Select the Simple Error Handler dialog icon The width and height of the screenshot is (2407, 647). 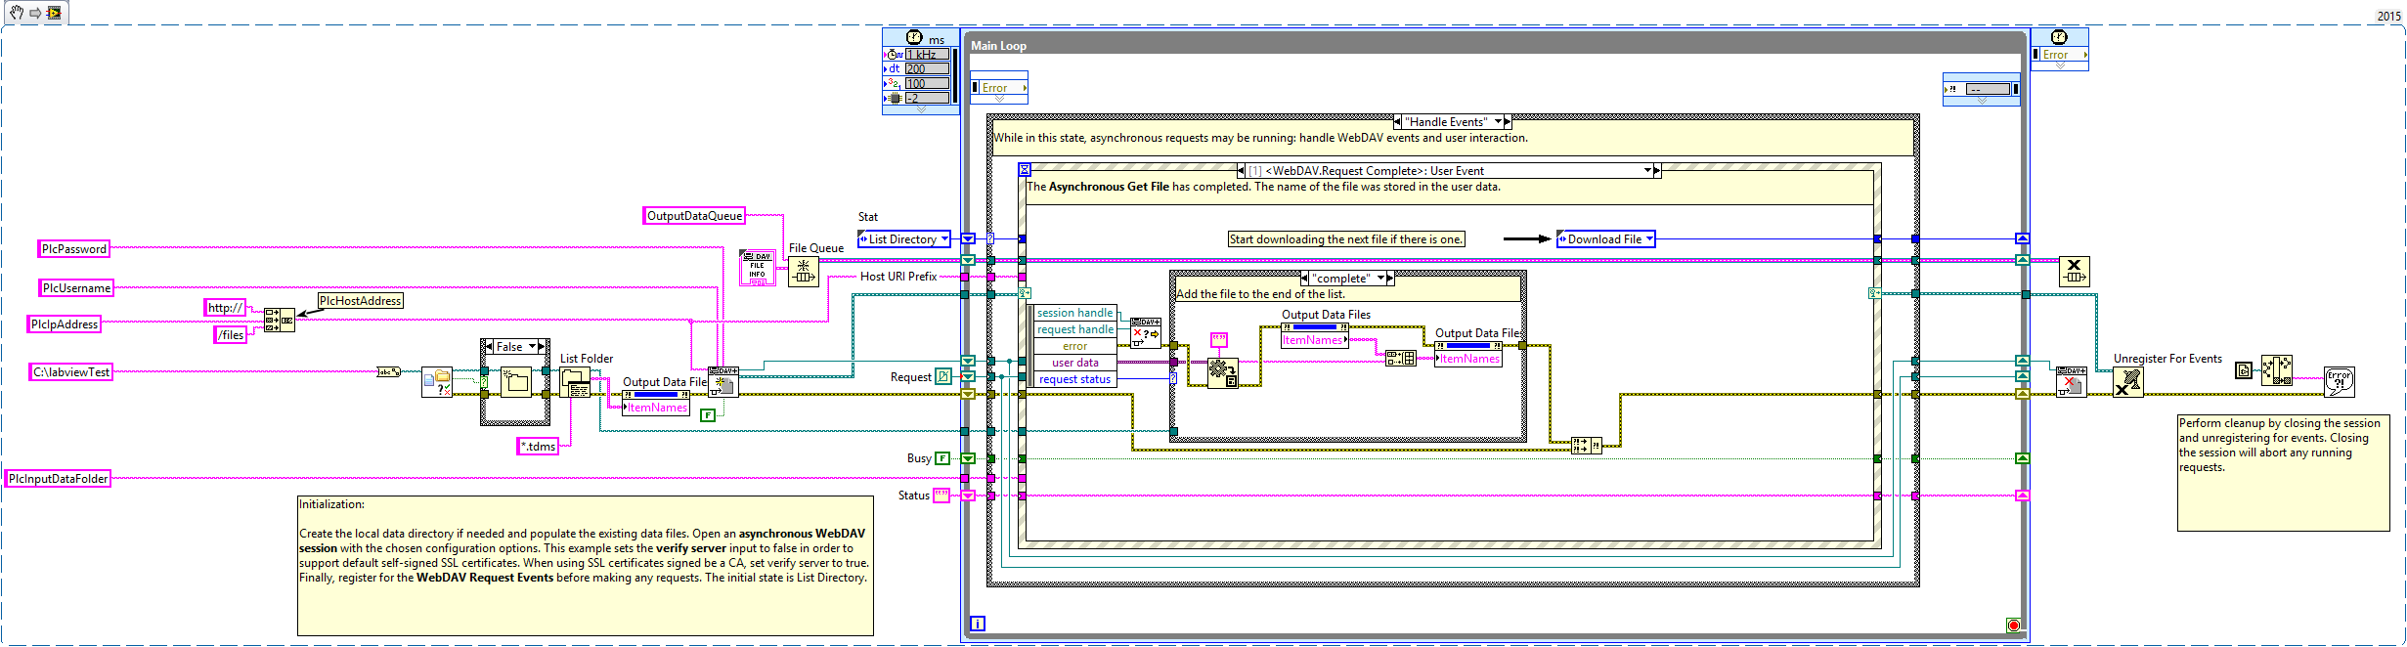[2340, 382]
